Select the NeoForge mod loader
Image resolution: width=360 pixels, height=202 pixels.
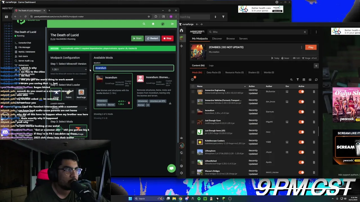tap(81, 94)
